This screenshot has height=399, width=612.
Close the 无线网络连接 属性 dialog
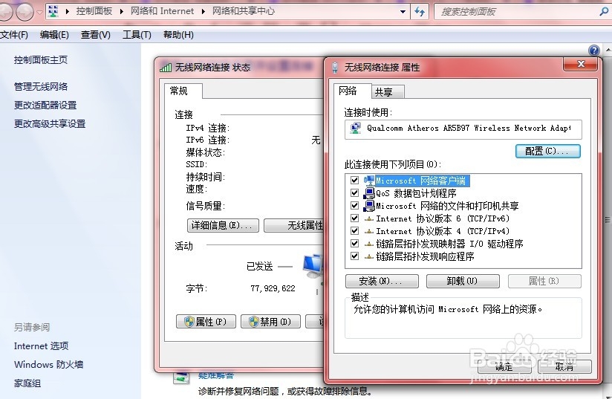580,64
